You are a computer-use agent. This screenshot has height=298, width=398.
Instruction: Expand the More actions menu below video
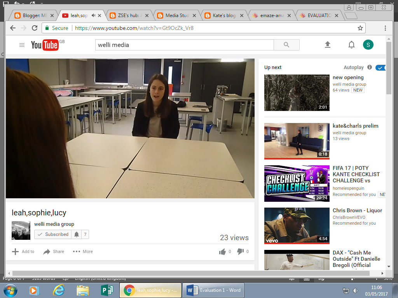[83, 251]
